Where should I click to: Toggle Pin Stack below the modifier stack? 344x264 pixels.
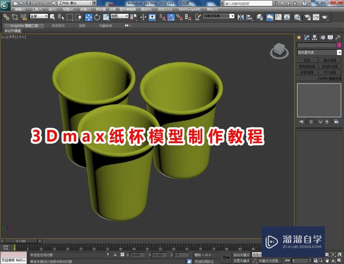coord(301,121)
